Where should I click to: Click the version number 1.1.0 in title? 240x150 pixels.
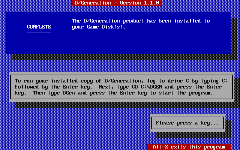151,3
